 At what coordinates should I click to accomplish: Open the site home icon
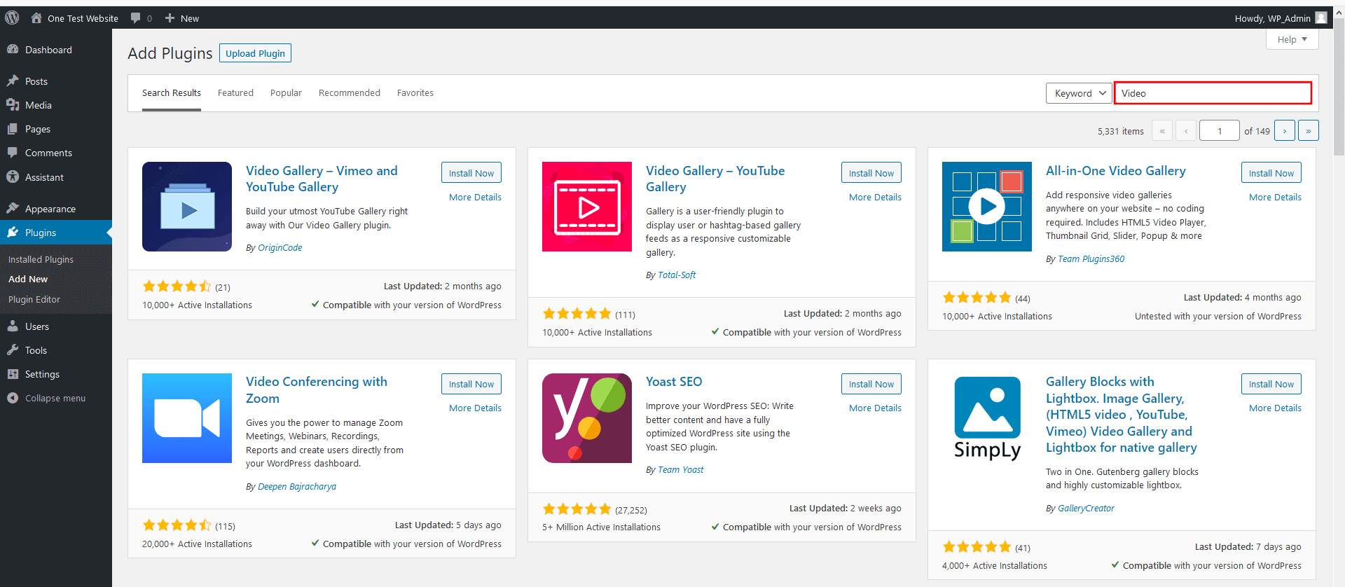tap(36, 18)
